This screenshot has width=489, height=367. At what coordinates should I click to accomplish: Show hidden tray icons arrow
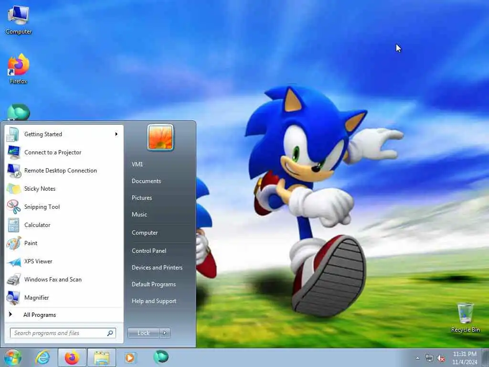click(417, 358)
